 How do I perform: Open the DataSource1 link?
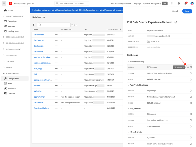(x=38, y=103)
